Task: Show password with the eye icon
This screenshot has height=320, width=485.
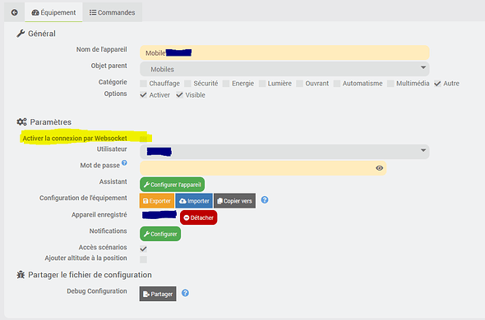Action: 380,168
